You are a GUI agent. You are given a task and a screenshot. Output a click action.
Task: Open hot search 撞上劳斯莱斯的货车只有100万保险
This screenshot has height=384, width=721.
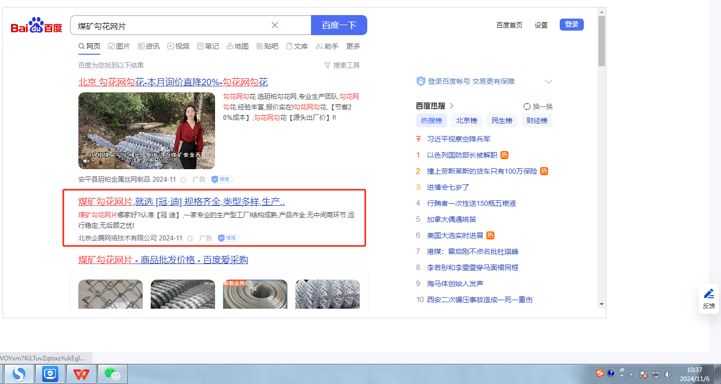[482, 171]
